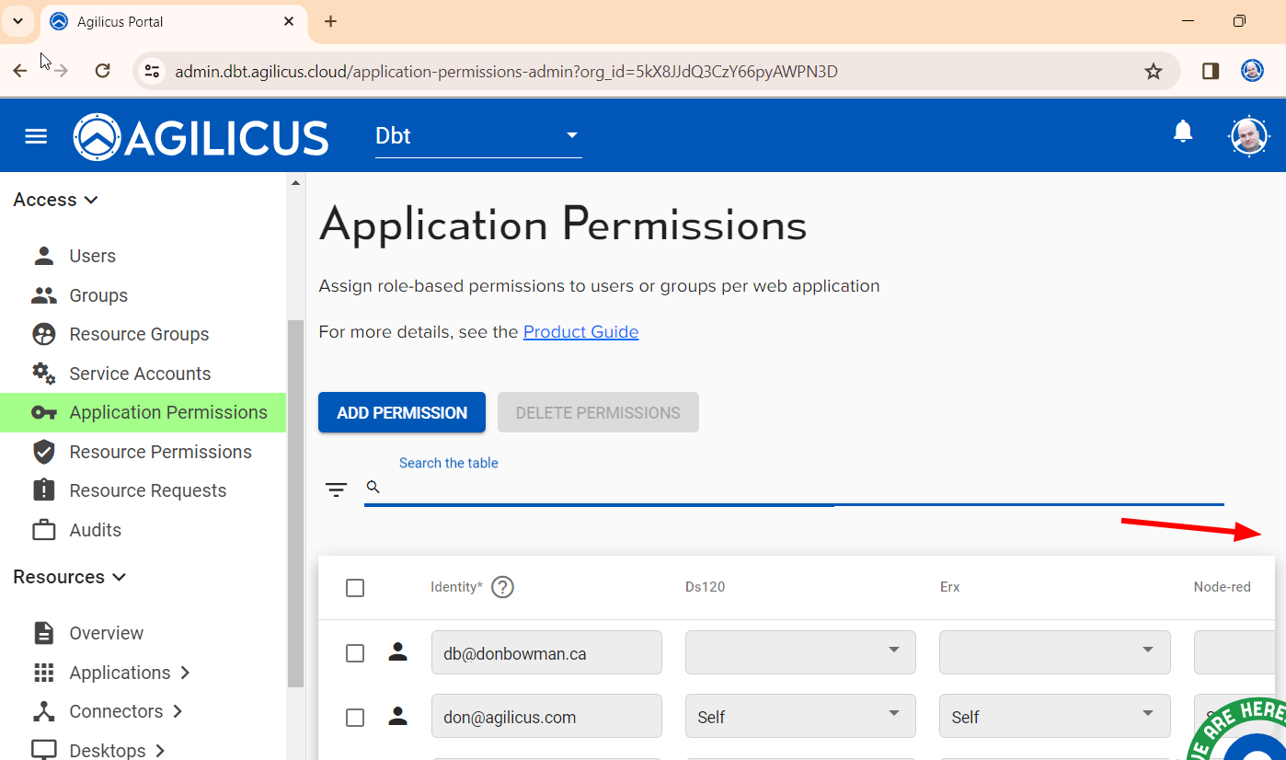Open the Service Accounts sidebar item
Screen dimensions: 1286x760
tap(140, 374)
